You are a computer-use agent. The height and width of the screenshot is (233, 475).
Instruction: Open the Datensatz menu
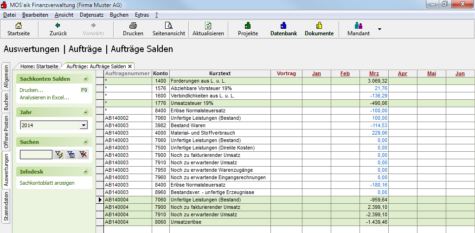[x=92, y=15]
